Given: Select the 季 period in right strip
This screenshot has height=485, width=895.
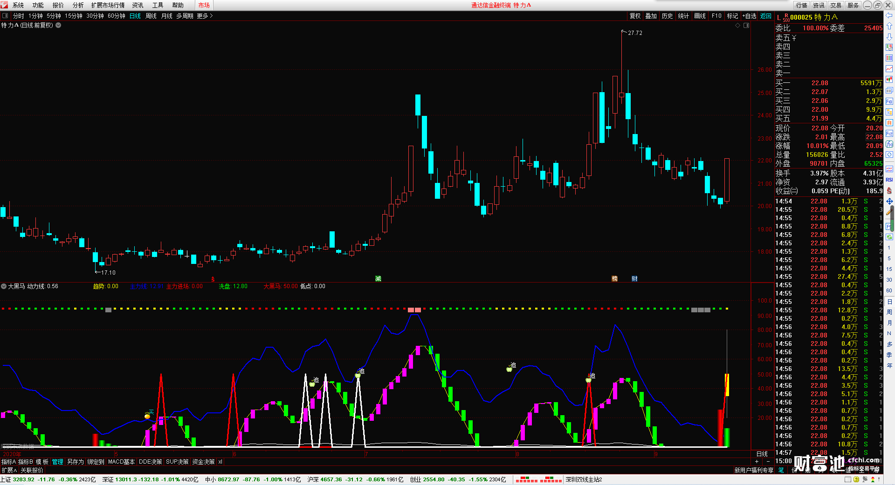Looking at the screenshot, I should 889,355.
